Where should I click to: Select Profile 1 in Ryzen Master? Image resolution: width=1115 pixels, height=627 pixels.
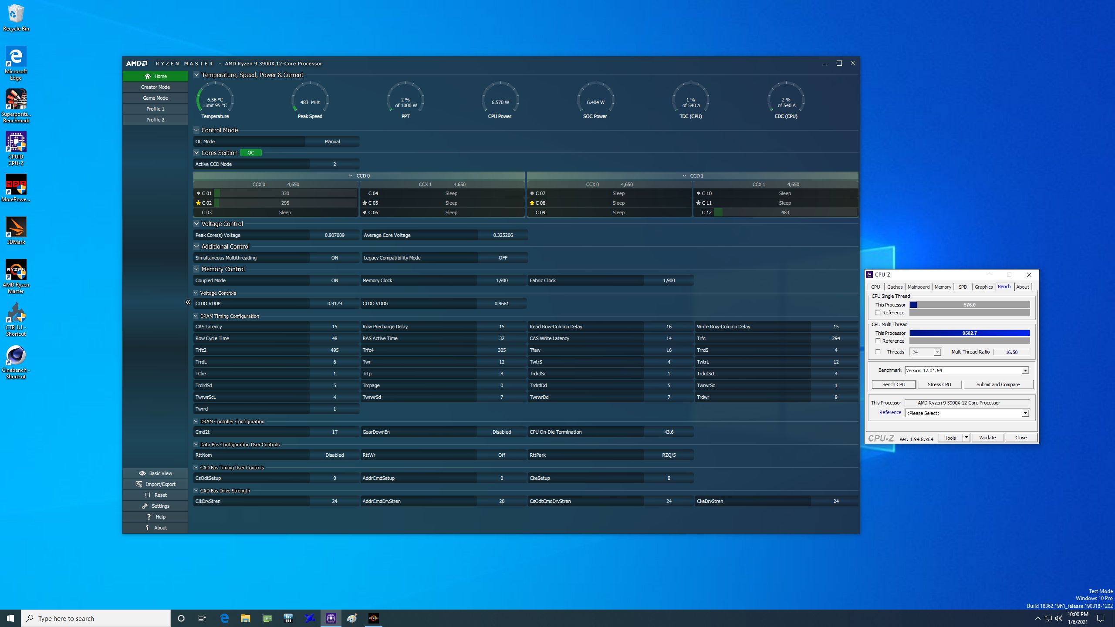[155, 109]
